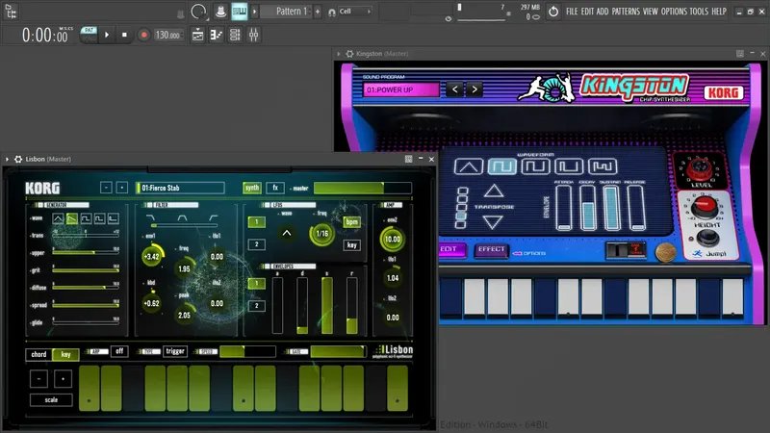Open the mixer from the toolbar

tap(253, 35)
